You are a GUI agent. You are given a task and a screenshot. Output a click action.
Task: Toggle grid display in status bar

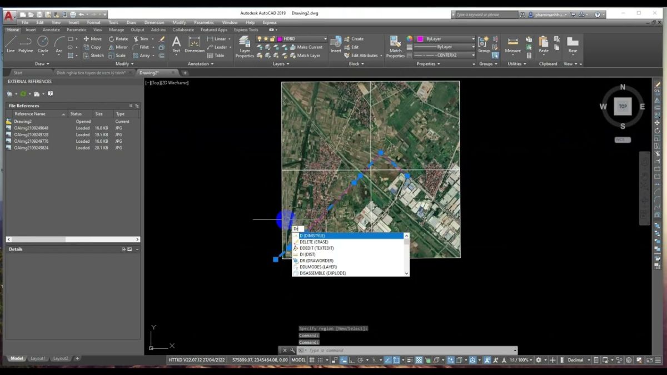[x=312, y=360]
